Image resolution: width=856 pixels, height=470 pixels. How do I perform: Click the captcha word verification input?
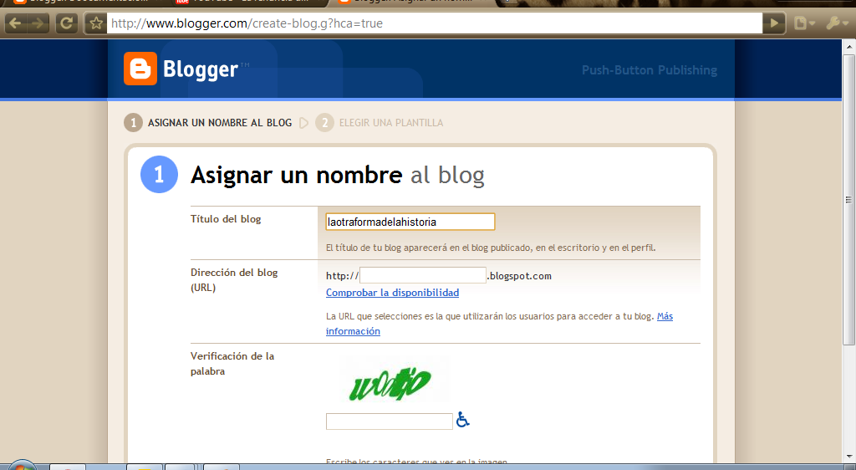click(390, 421)
